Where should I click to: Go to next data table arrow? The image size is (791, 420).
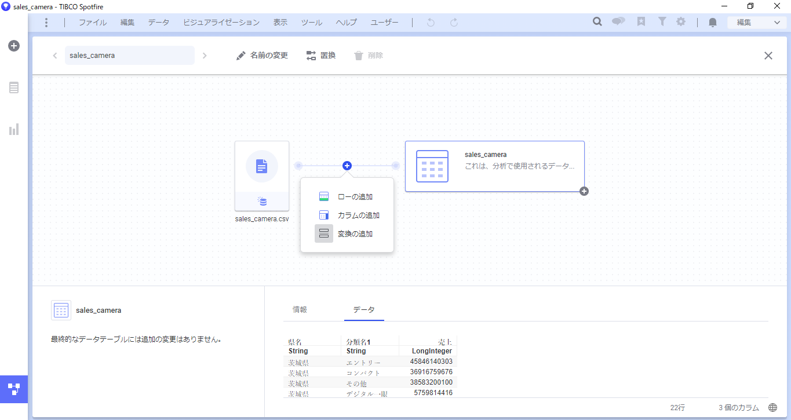[x=205, y=56]
